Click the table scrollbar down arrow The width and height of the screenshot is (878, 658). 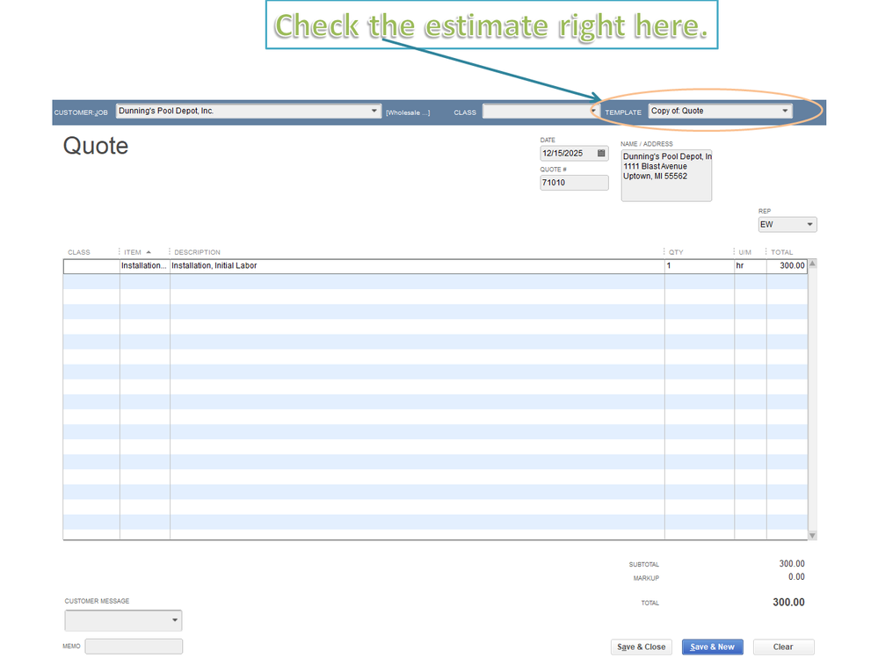[x=812, y=536]
